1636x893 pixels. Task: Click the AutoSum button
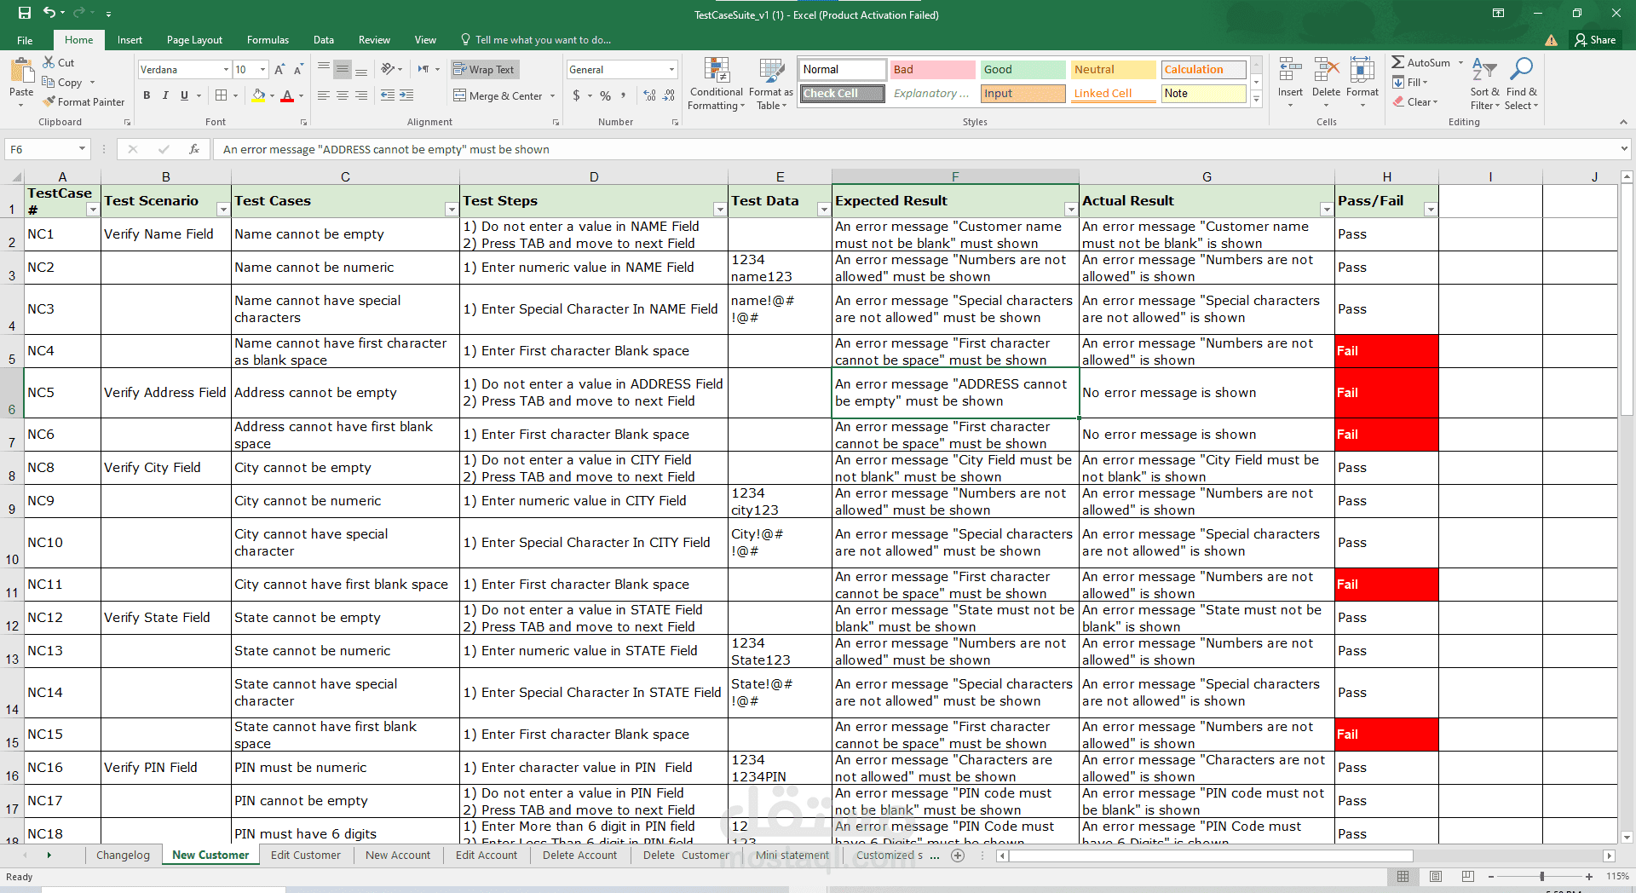pos(1420,62)
